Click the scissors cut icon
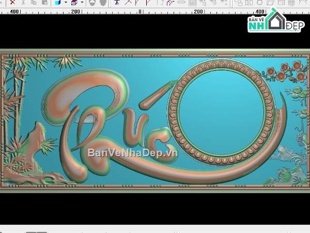 [23, 2]
